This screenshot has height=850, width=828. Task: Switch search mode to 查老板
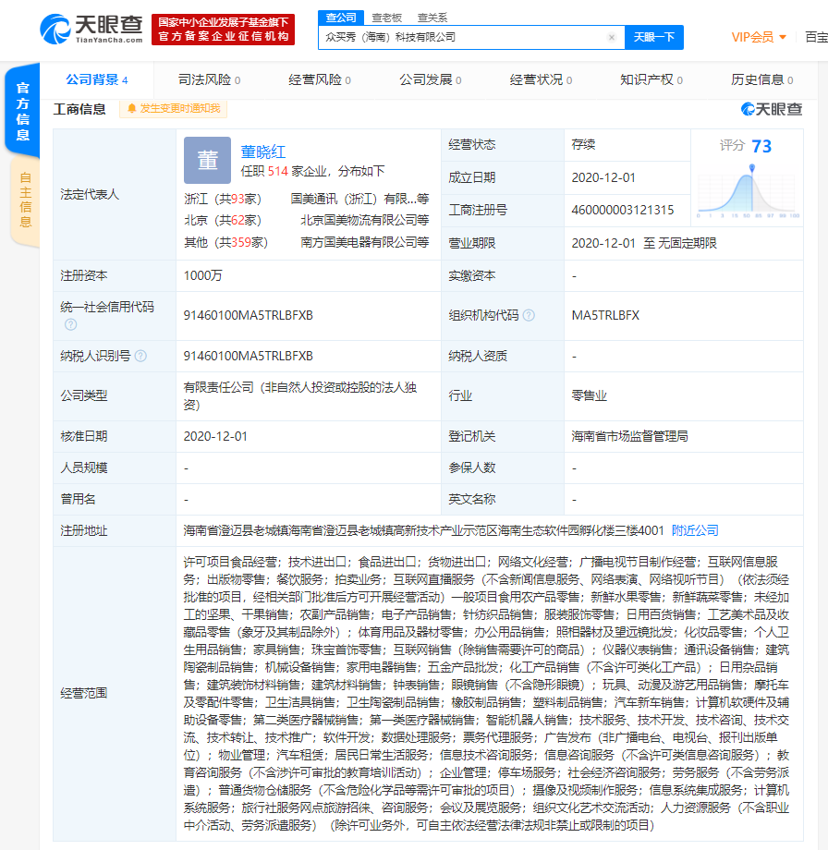tap(386, 17)
